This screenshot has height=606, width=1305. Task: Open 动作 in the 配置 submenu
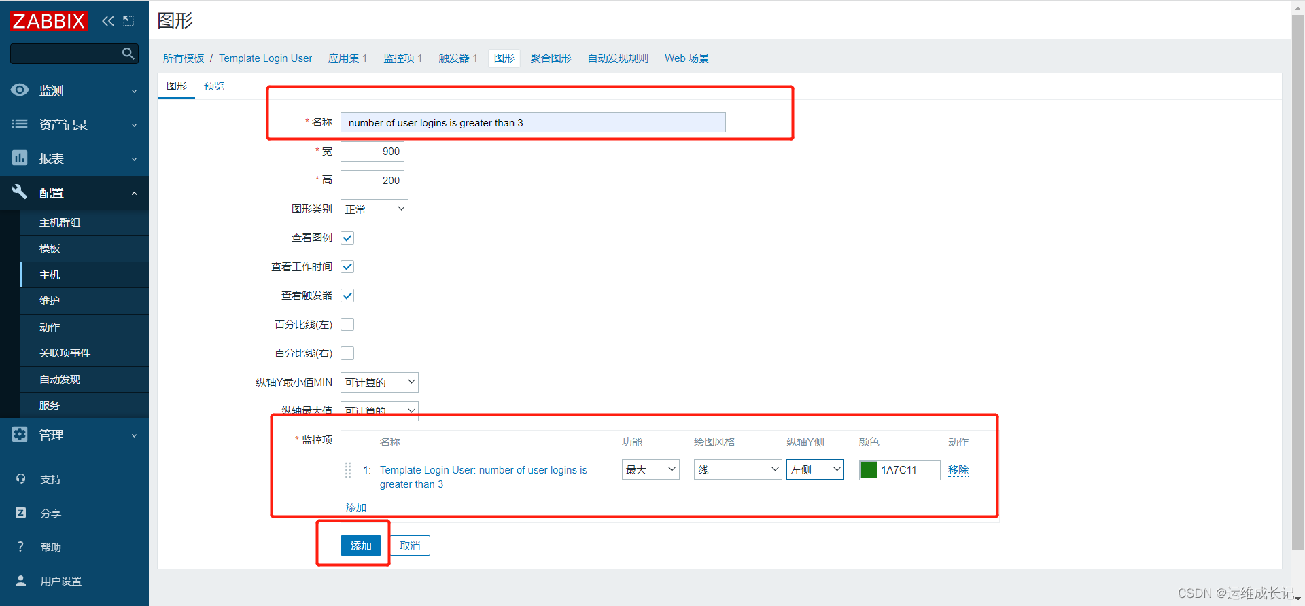(84, 327)
